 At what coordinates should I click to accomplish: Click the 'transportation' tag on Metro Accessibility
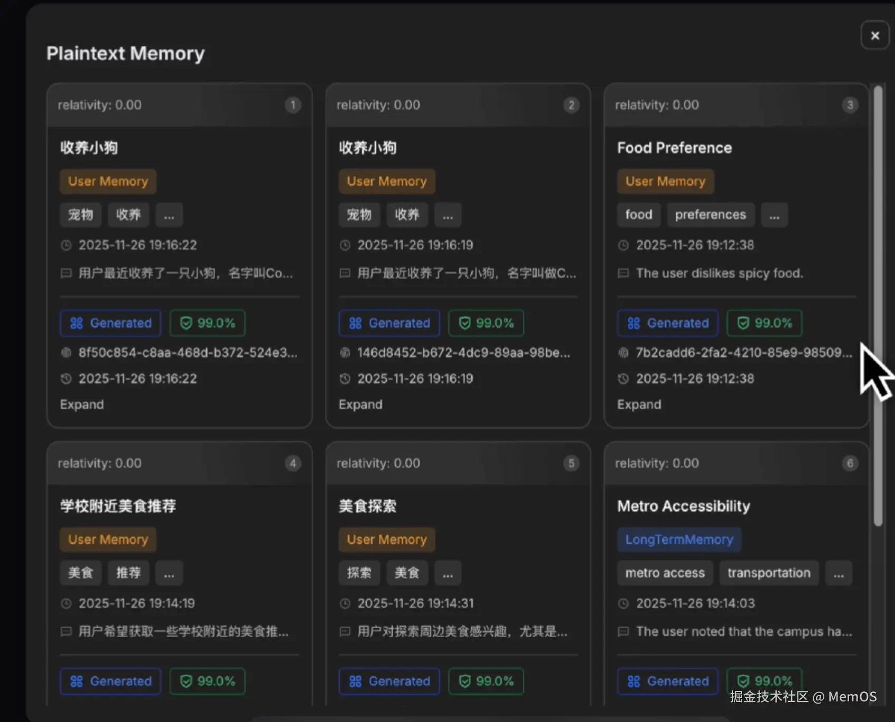(768, 573)
